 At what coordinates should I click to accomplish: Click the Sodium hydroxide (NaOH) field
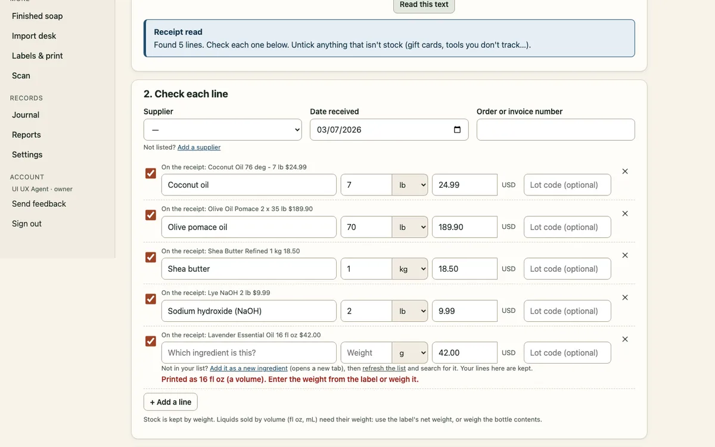[249, 311]
